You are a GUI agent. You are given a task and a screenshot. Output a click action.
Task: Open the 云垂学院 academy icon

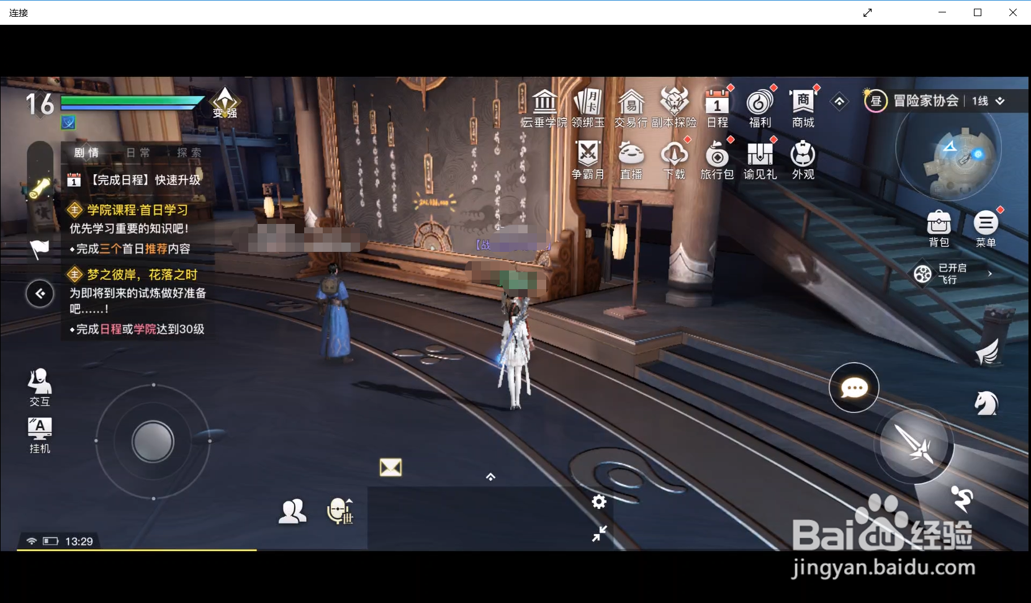coord(544,108)
